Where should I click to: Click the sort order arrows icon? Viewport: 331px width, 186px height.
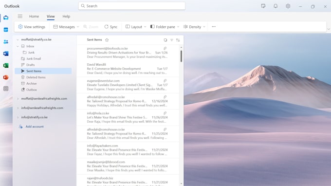pos(178,40)
